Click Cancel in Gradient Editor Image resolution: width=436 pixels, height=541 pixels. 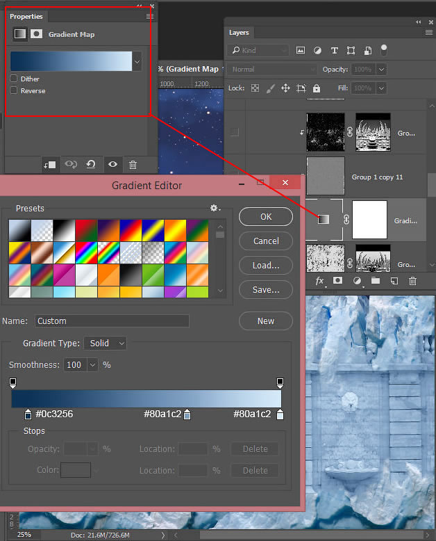pyautogui.click(x=266, y=241)
